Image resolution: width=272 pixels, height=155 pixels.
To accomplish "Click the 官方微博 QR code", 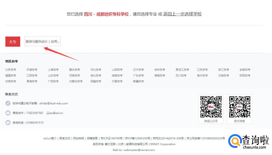I will (240, 107).
